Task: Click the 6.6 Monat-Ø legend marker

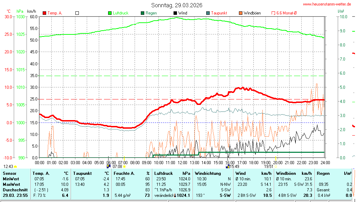Action: [x=273, y=13]
